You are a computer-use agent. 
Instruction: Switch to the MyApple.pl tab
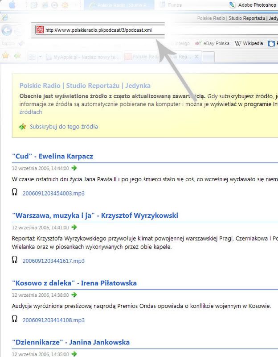tap(83, 57)
